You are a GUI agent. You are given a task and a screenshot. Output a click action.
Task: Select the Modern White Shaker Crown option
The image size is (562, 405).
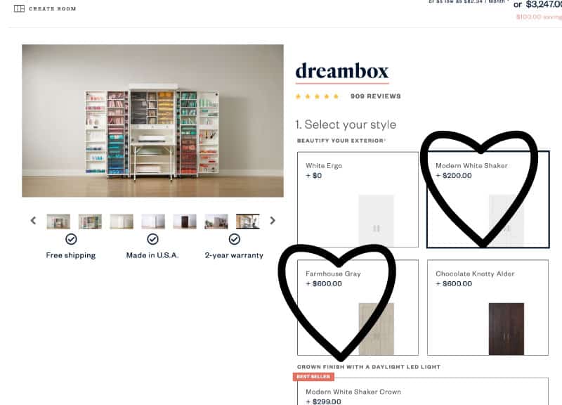423,392
